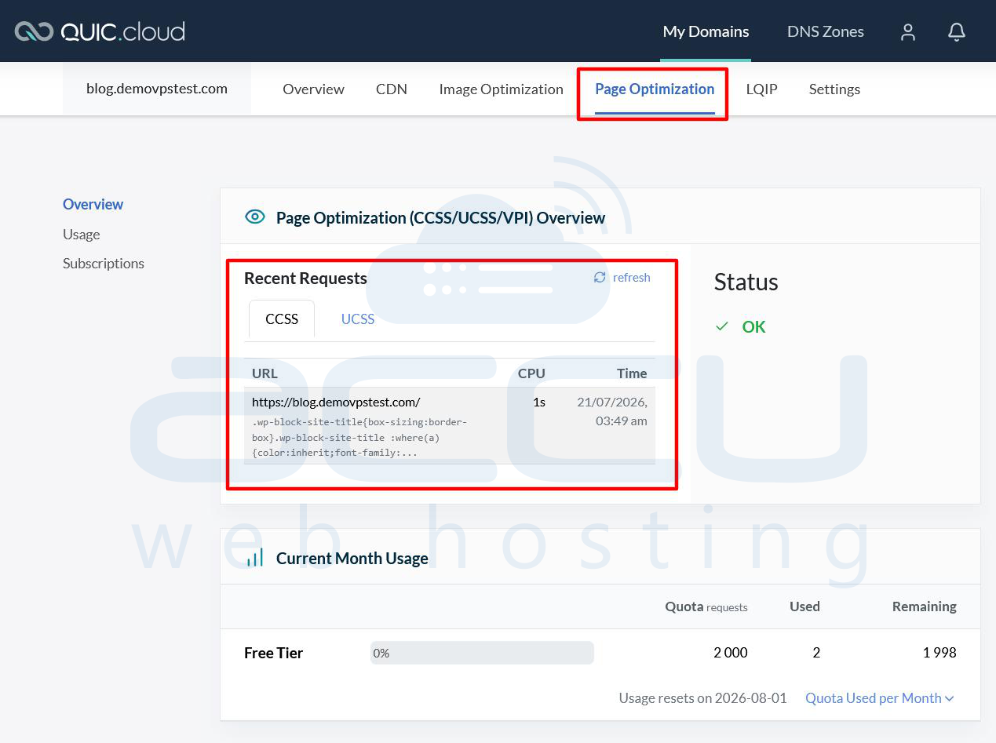This screenshot has height=743, width=996.
Task: Click the eye icon beside Page Optimization Overview
Action: [255, 217]
